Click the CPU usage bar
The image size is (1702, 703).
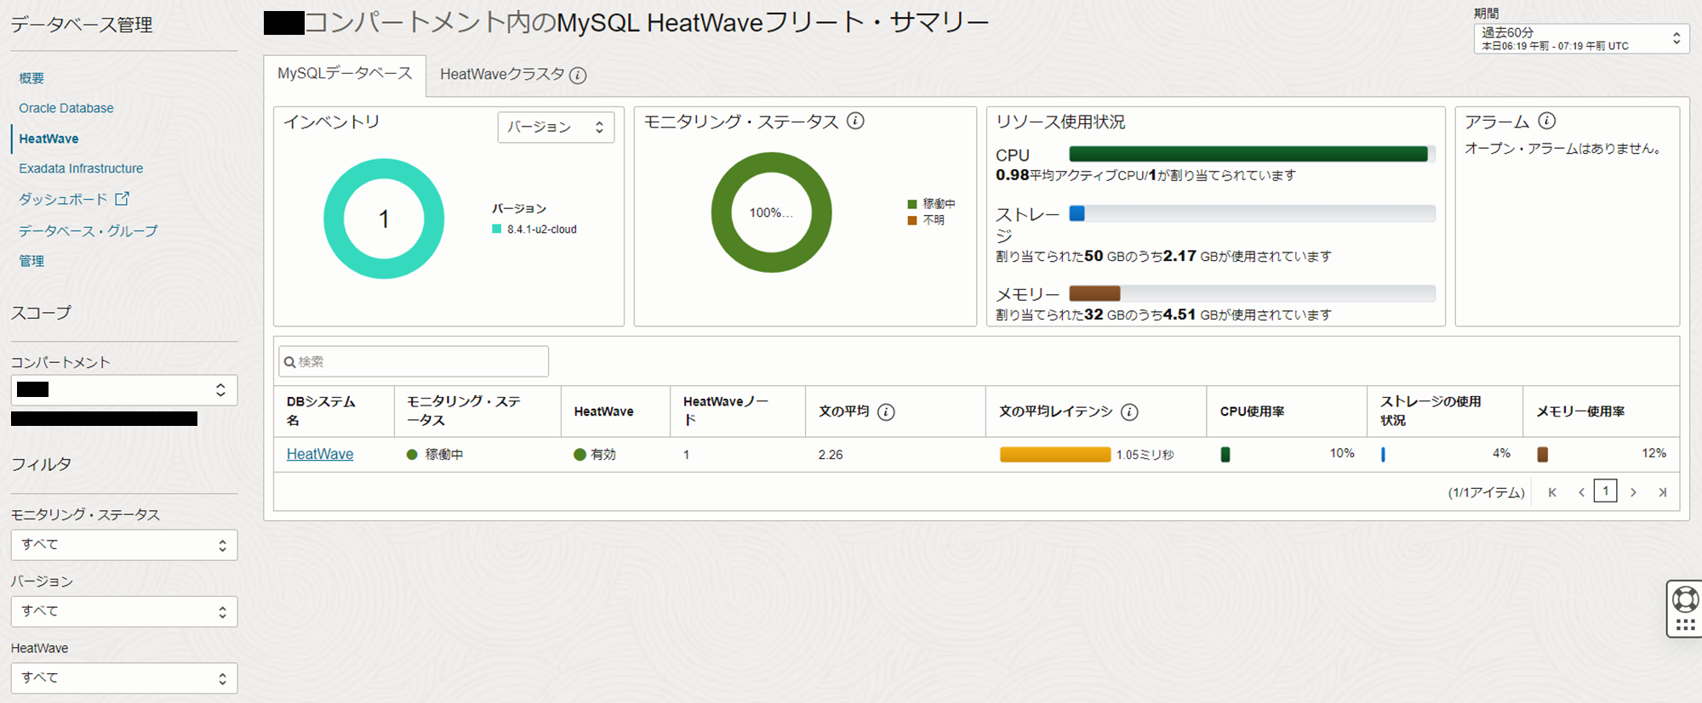(x=1252, y=154)
